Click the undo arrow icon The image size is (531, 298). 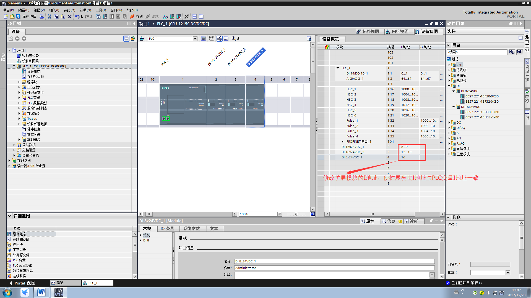[x=77, y=17]
